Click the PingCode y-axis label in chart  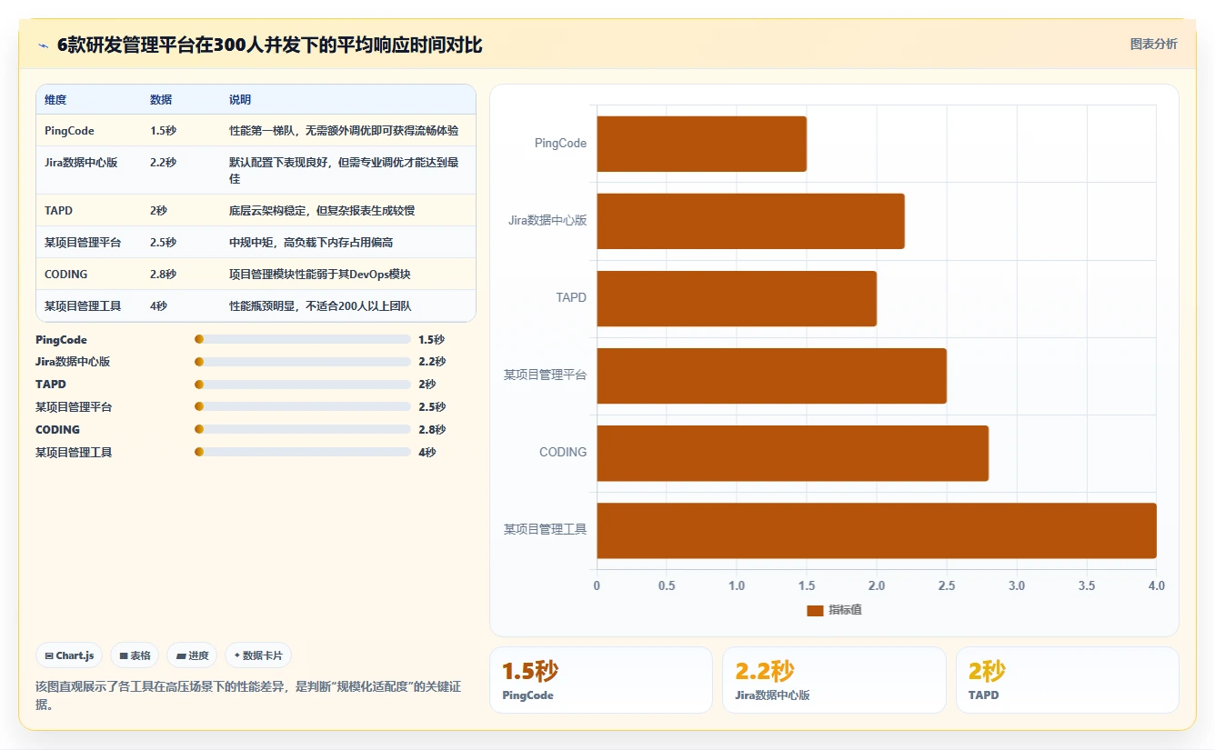[560, 144]
